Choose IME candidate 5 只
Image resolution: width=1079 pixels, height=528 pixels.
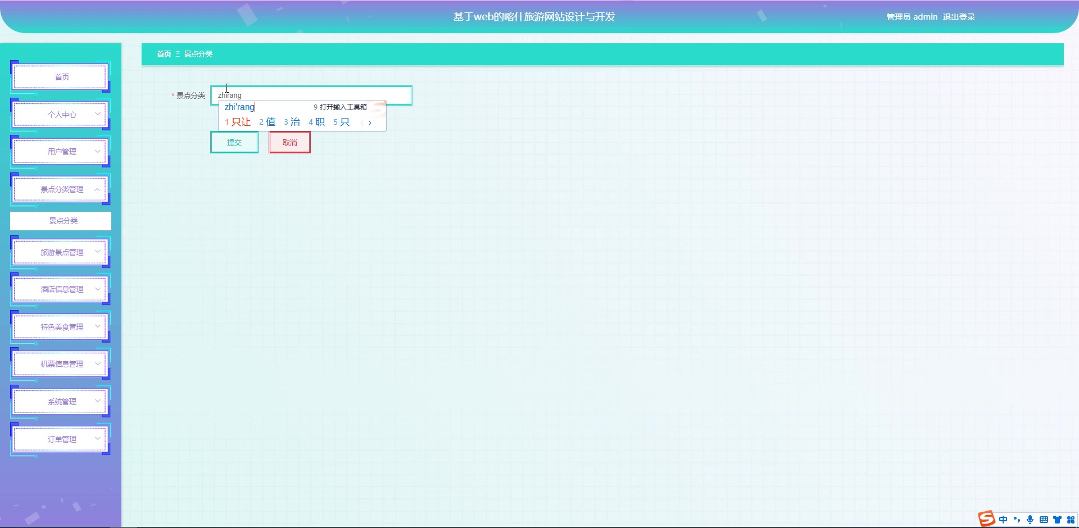click(341, 122)
